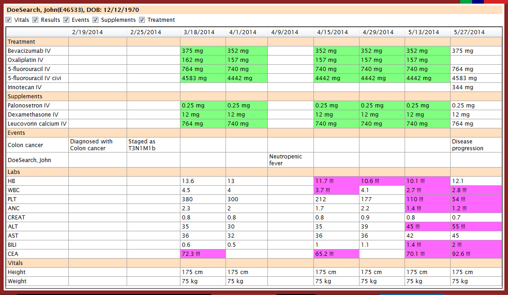Click the flagged HB value 11.7 !!!
Screen dimensions: 508x295
[x=336, y=181]
